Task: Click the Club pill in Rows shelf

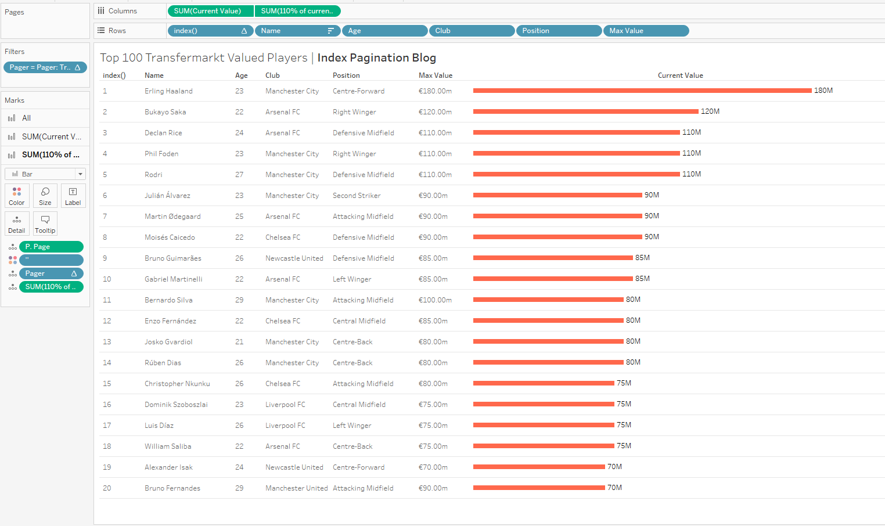Action: pos(471,31)
